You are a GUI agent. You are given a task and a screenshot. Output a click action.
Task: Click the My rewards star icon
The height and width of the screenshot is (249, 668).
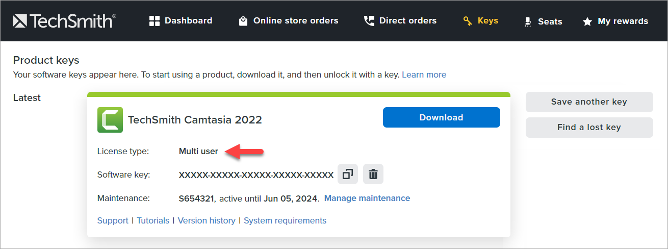pos(587,21)
